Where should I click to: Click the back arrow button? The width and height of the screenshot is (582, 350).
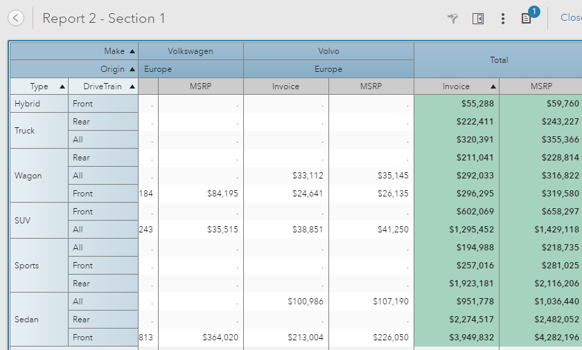[16, 19]
